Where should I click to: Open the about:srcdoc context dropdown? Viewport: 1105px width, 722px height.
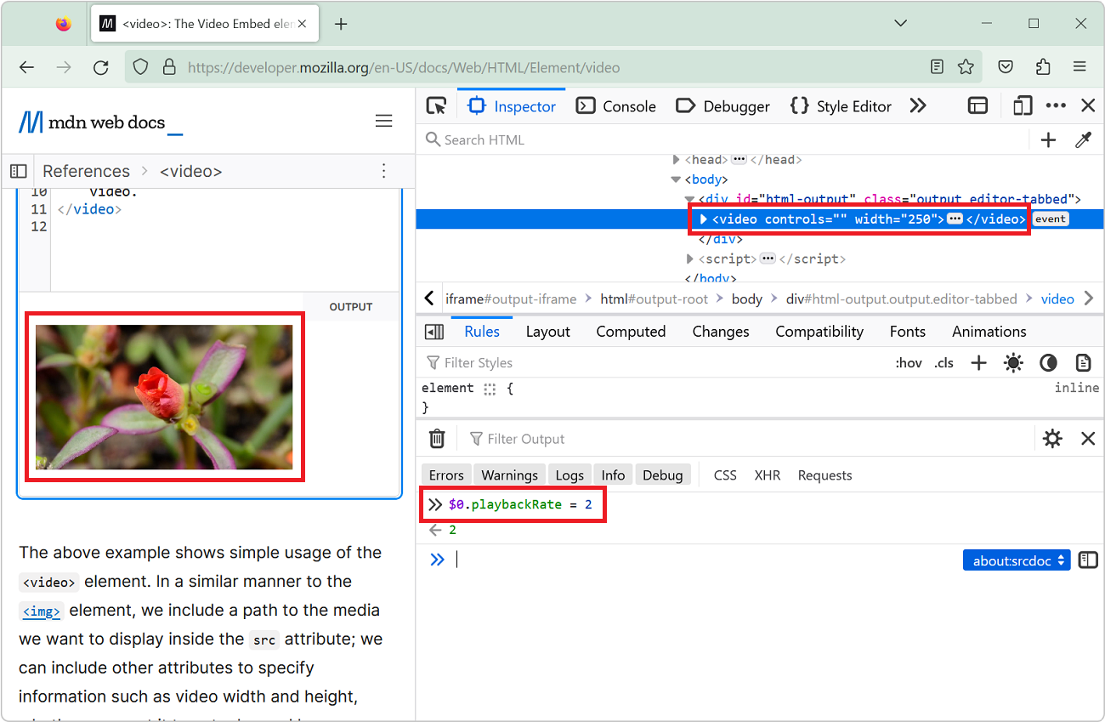pyautogui.click(x=1017, y=560)
